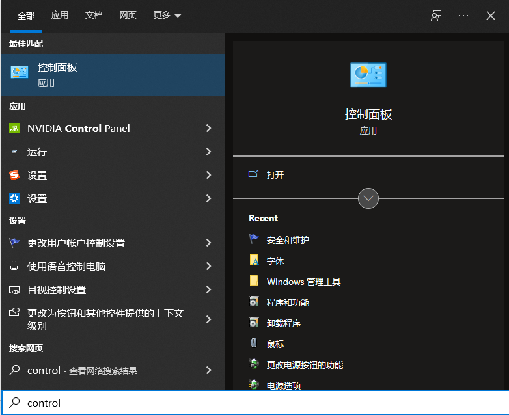Click the large 控制面板 icon in preview pane
This screenshot has width=509, height=415.
tap(368, 75)
